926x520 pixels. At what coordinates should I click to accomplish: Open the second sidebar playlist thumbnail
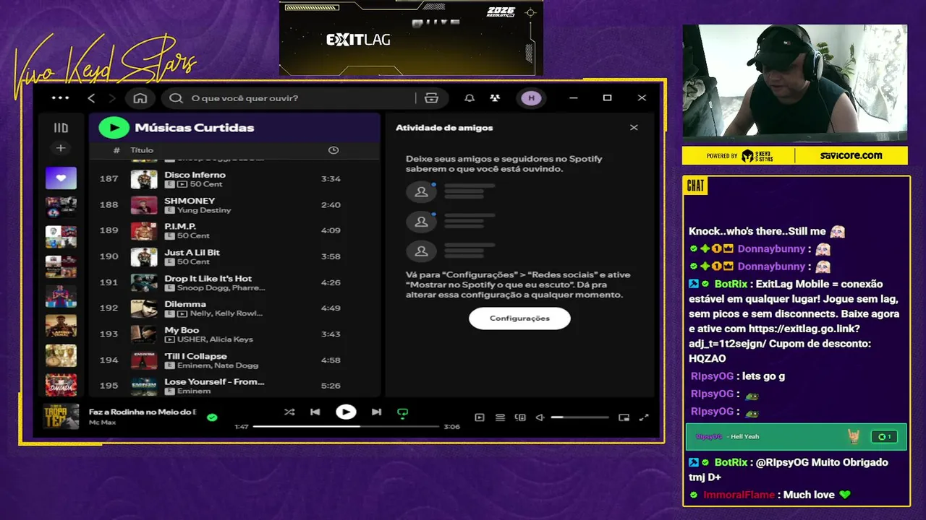click(x=61, y=207)
